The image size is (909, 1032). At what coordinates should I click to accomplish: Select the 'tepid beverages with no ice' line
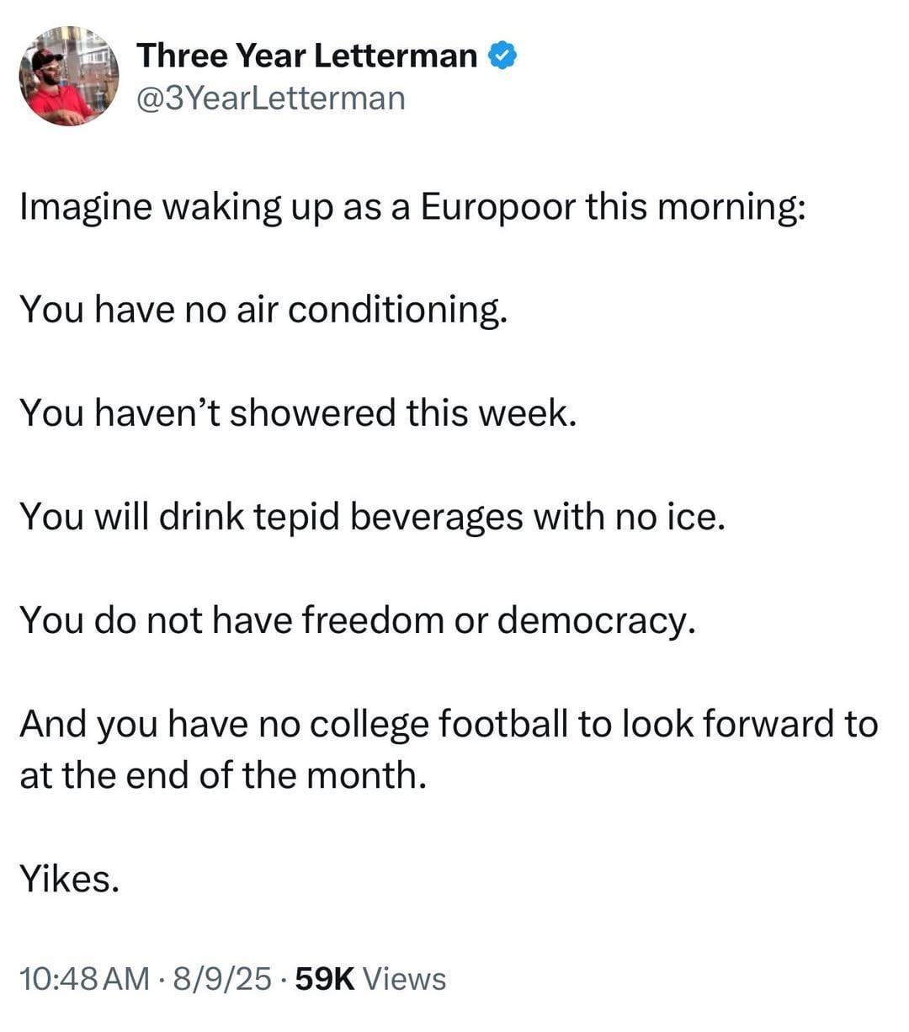point(372,517)
